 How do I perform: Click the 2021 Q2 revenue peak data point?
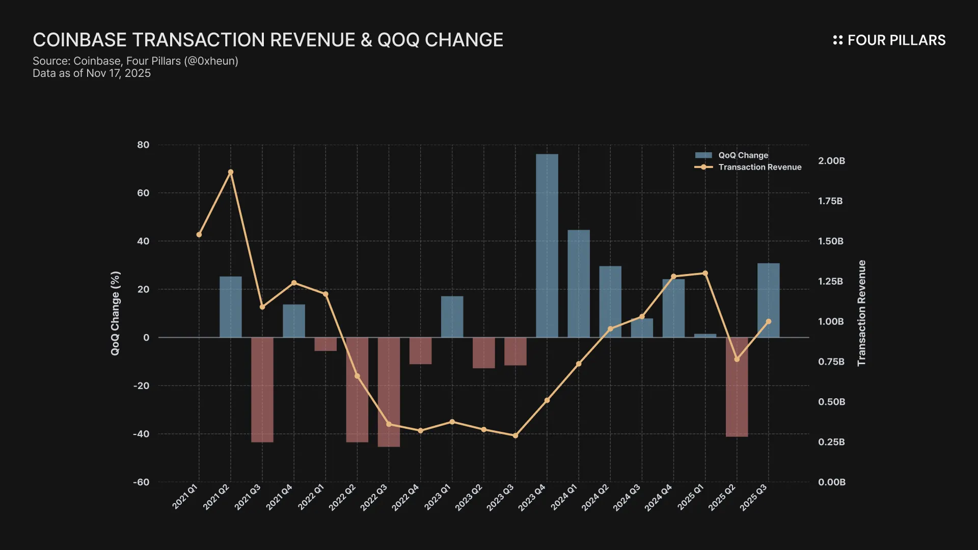coord(231,172)
